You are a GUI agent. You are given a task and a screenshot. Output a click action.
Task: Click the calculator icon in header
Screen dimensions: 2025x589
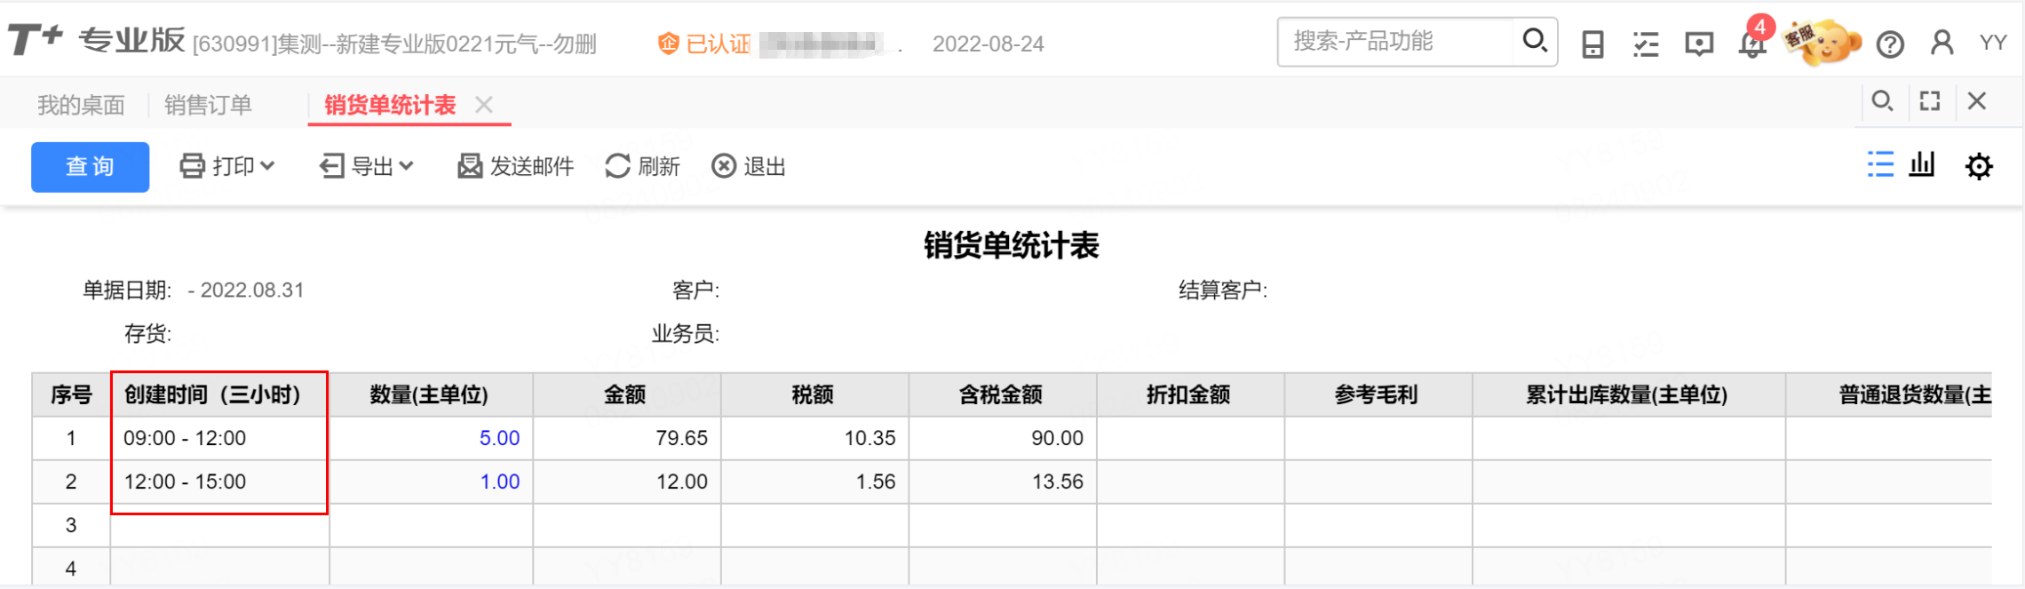click(1593, 44)
